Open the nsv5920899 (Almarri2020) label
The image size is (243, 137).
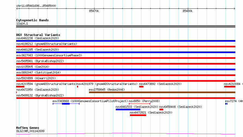coord(36,78)
